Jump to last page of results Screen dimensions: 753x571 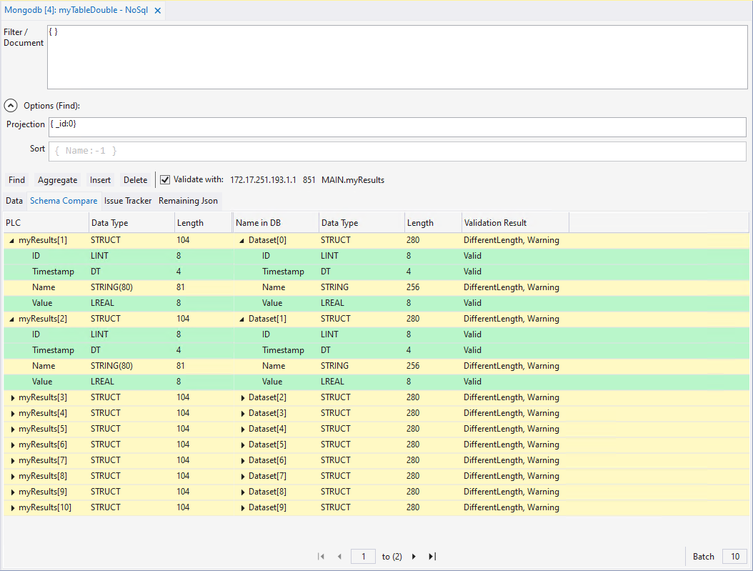coord(432,557)
